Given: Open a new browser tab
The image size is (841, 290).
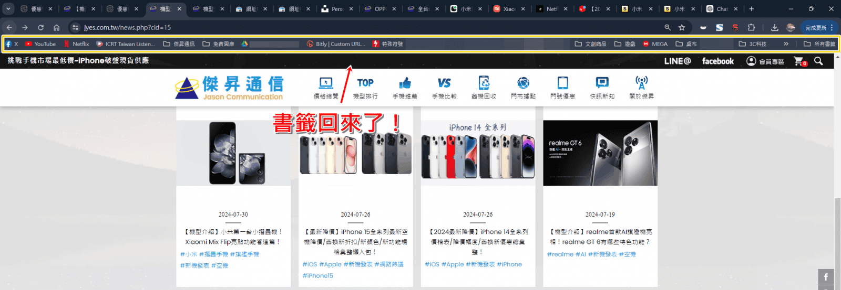Looking at the screenshot, I should coord(752,9).
